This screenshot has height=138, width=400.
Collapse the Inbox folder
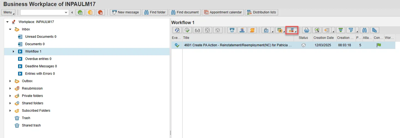pyautogui.click(x=10, y=29)
